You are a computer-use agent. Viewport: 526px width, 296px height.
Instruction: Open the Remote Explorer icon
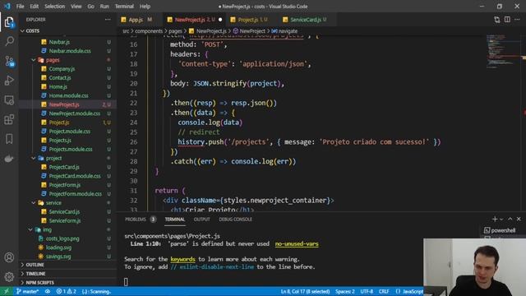click(9, 100)
